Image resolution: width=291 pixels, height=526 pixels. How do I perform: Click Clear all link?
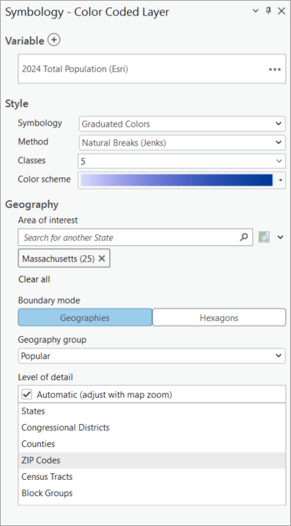[x=34, y=279]
